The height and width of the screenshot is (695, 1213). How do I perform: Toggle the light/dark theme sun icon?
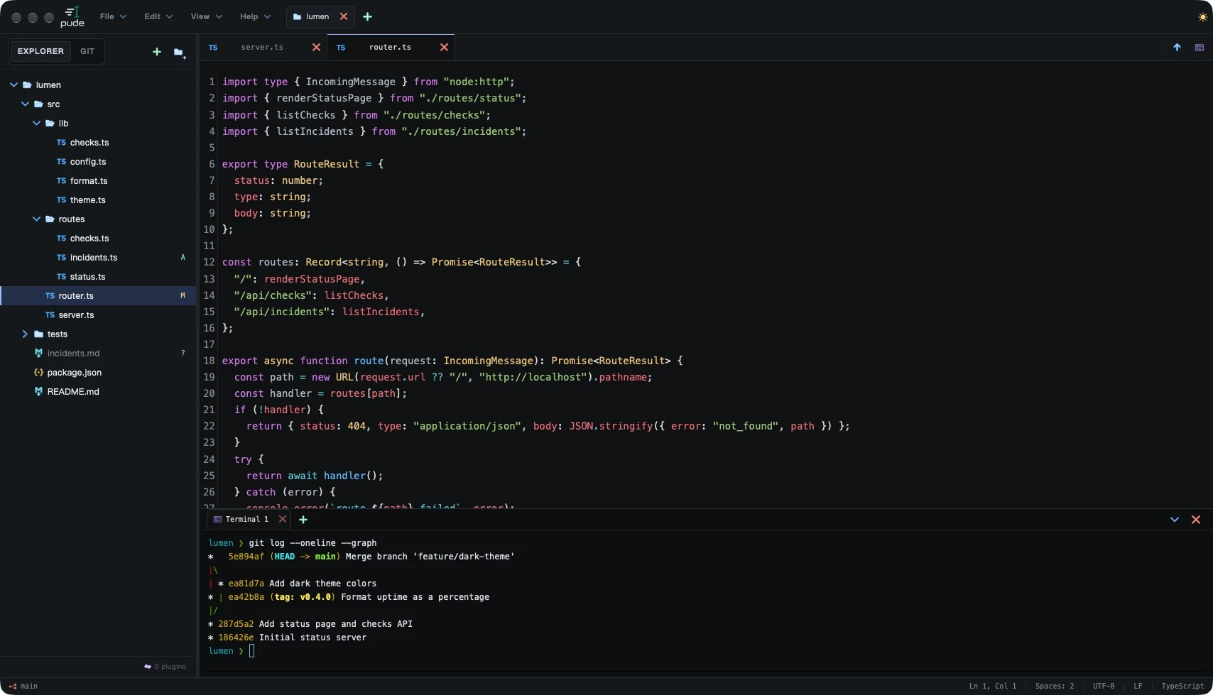(1202, 17)
